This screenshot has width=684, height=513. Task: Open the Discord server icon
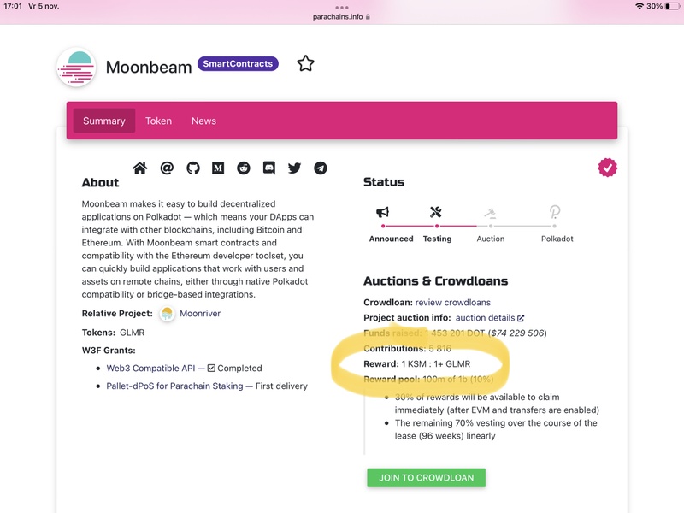(269, 168)
